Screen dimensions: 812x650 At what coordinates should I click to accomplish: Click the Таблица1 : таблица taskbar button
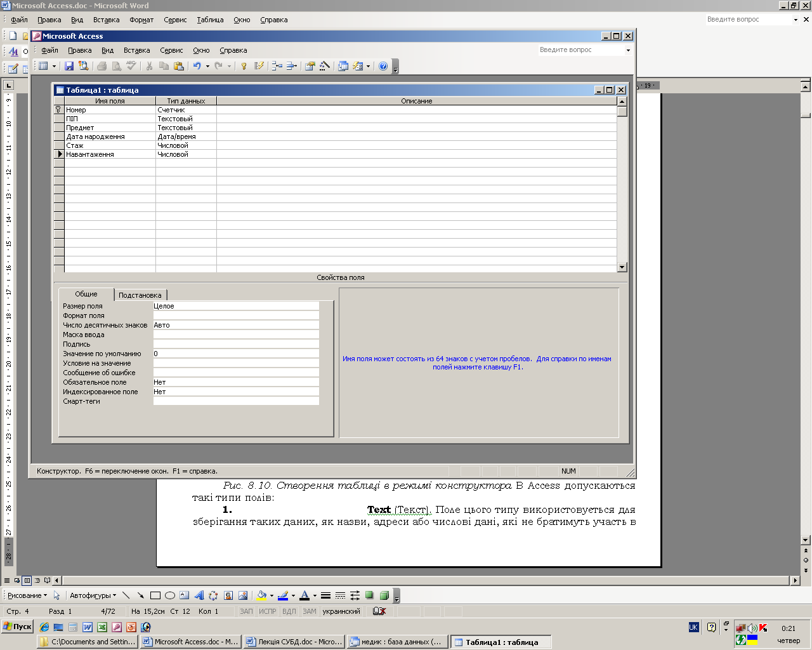(x=501, y=642)
